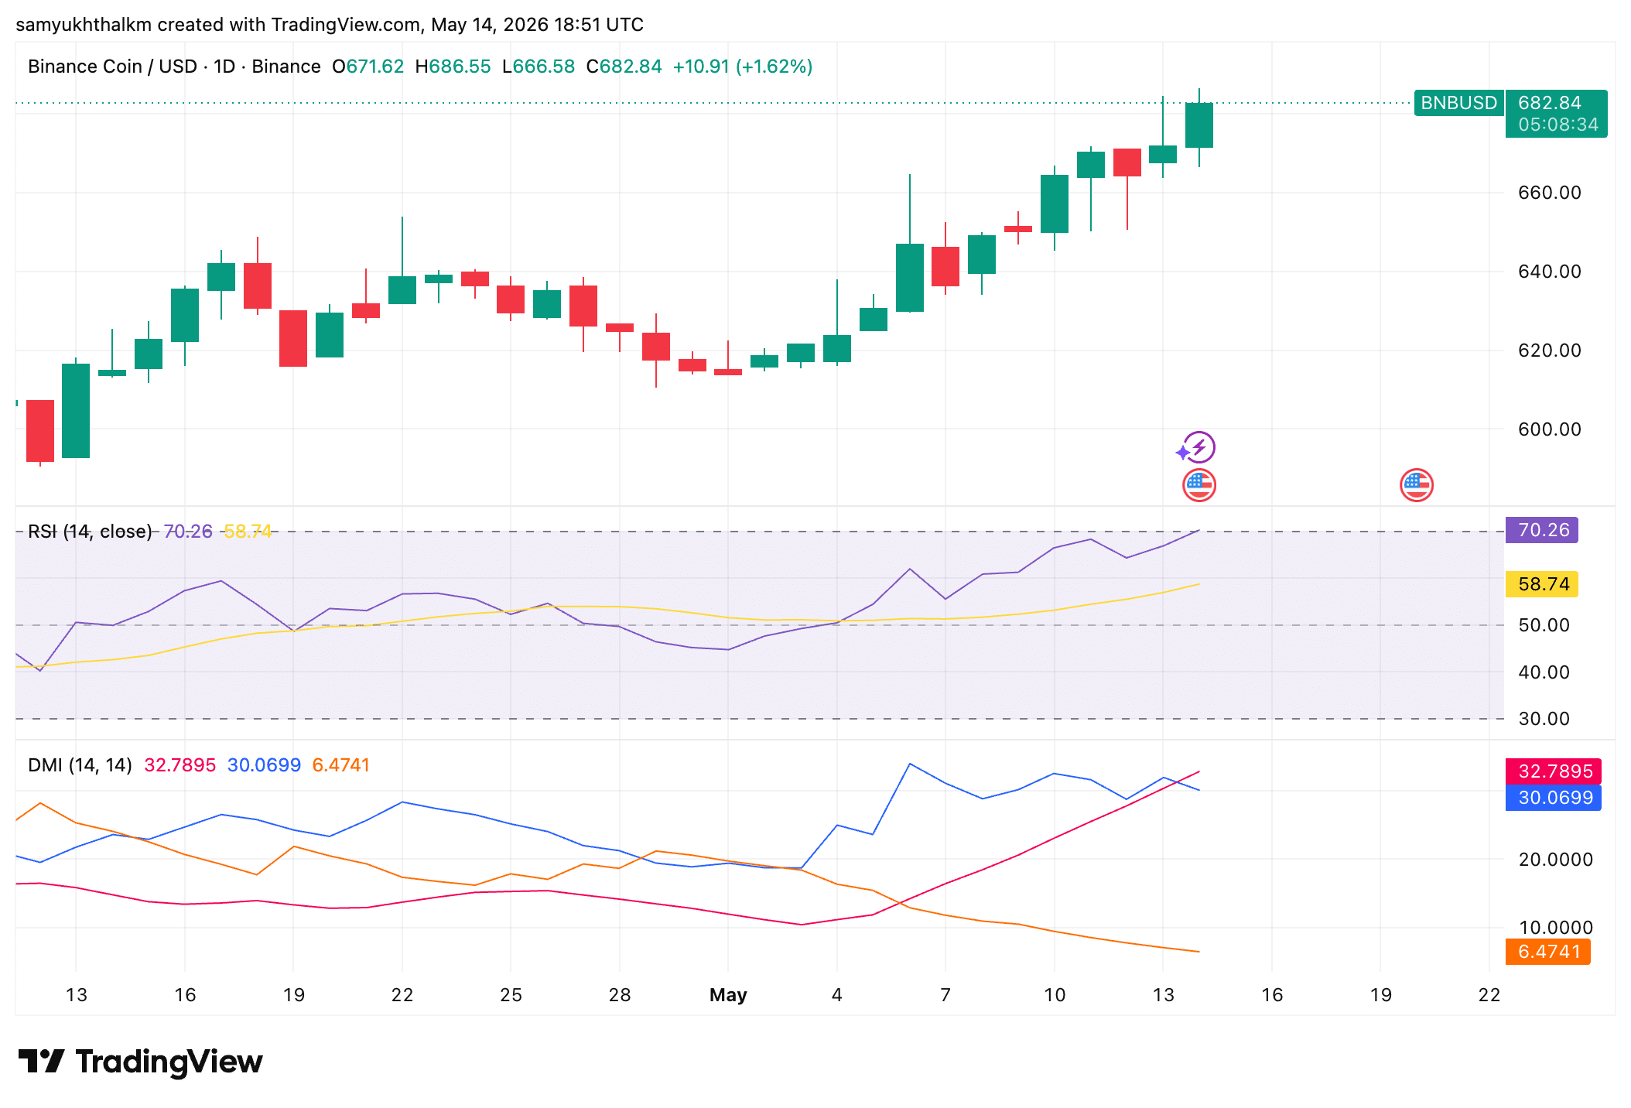Click the 600.00 price axis label
This screenshot has width=1631, height=1108.
tap(1549, 429)
